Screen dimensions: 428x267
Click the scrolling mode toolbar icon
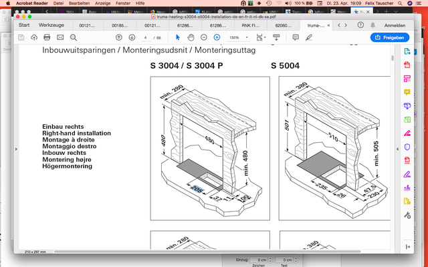tap(276, 37)
